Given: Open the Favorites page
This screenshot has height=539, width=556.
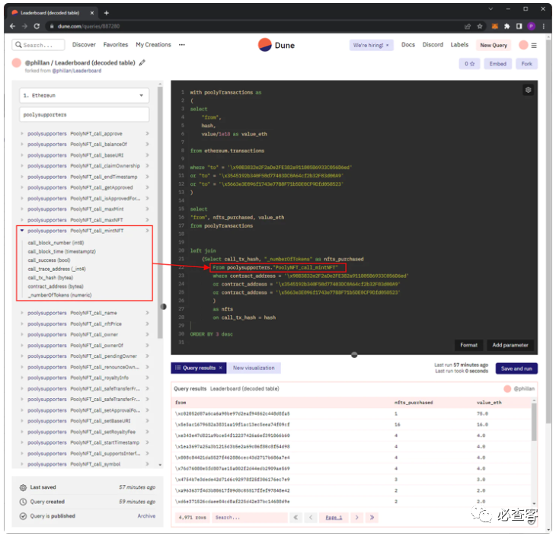Looking at the screenshot, I should pyautogui.click(x=116, y=45).
